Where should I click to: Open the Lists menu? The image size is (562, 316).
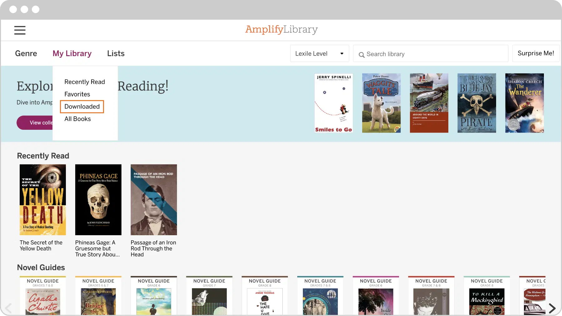[x=116, y=53]
